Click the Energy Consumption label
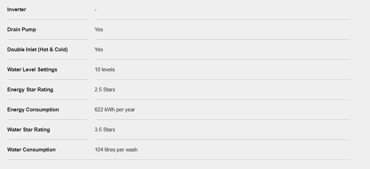Image resolution: width=370 pixels, height=169 pixels. (33, 110)
